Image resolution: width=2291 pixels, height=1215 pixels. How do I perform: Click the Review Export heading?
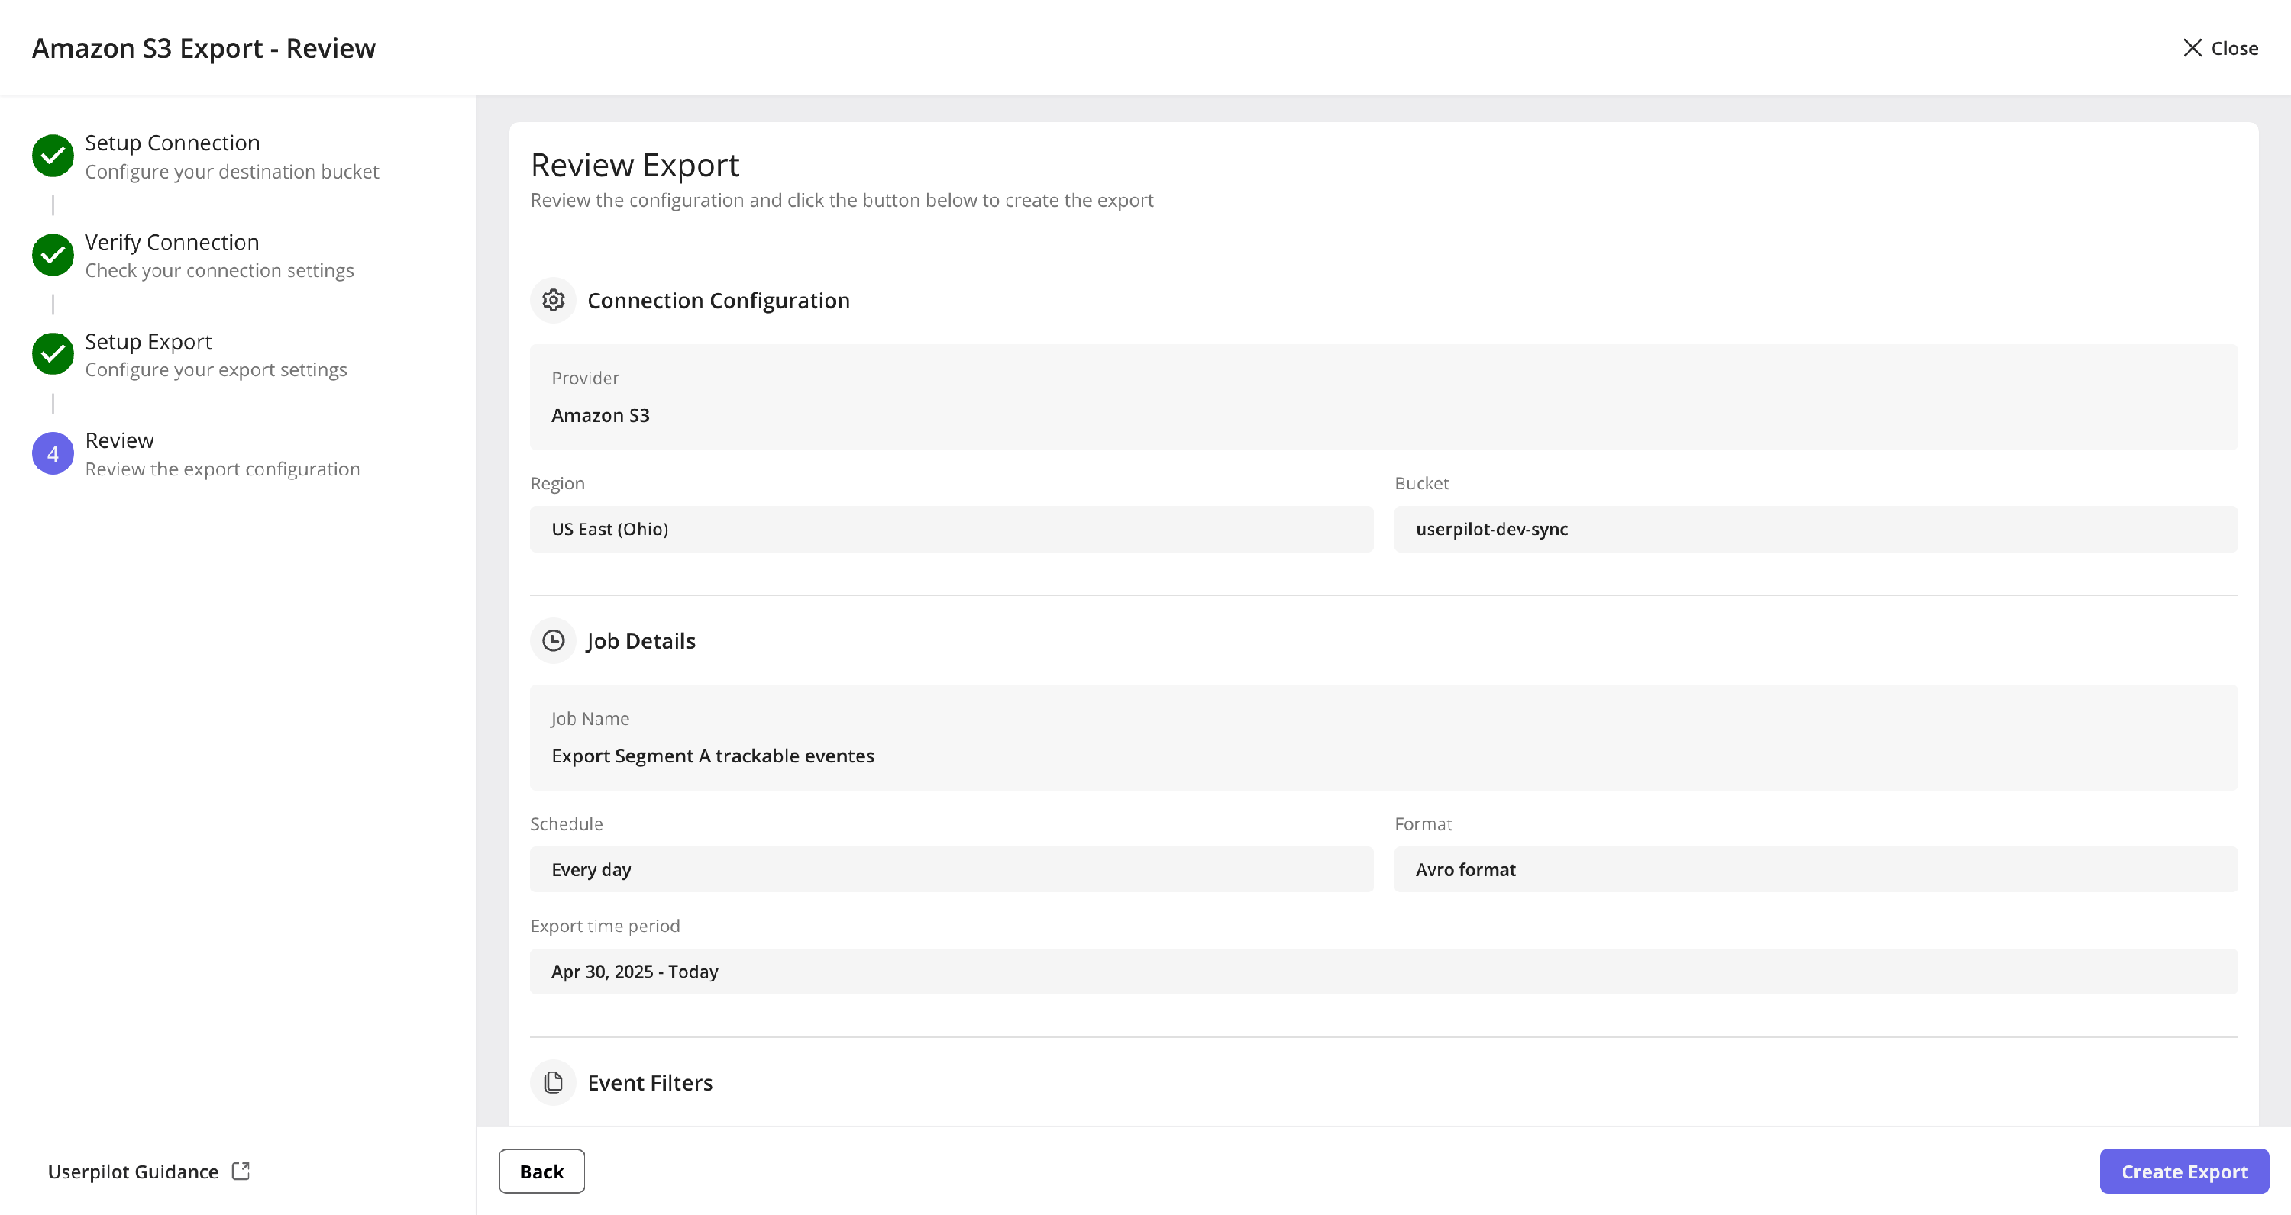pyautogui.click(x=635, y=166)
